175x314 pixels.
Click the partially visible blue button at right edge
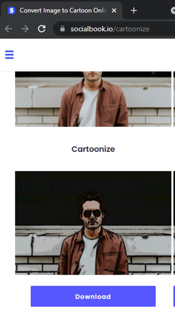(x=174, y=296)
